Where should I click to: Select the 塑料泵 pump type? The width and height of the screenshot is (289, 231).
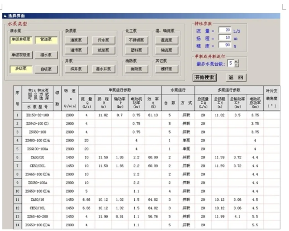(x=136, y=50)
